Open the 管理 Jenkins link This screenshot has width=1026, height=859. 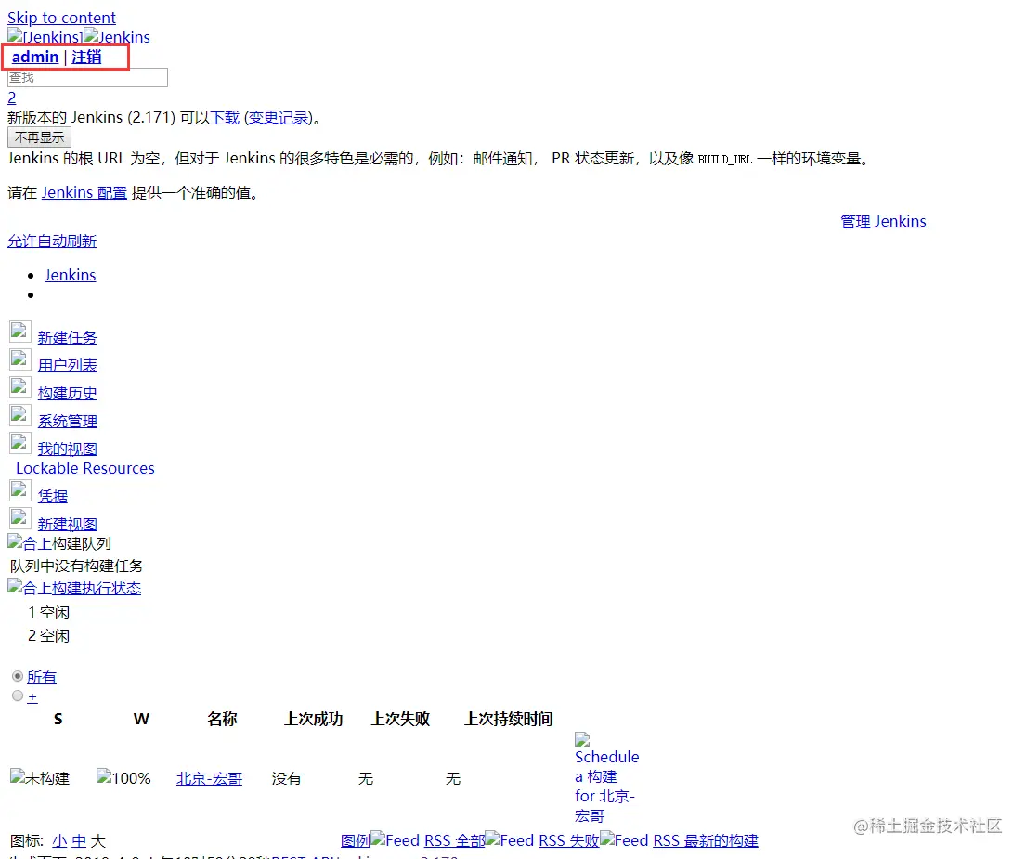click(883, 221)
